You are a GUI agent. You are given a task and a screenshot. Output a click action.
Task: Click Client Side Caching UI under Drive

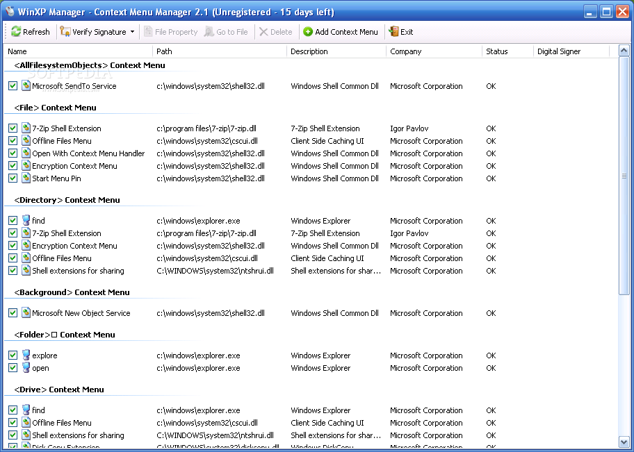[x=327, y=423]
